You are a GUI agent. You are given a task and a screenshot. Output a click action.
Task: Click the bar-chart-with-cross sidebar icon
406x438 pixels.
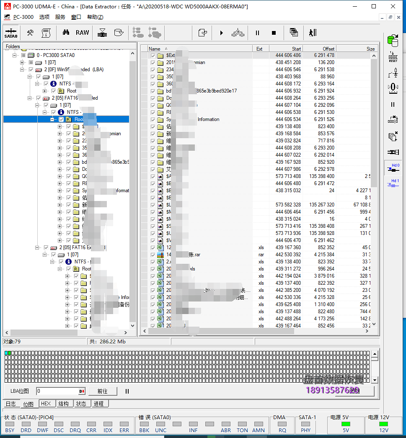point(393,120)
